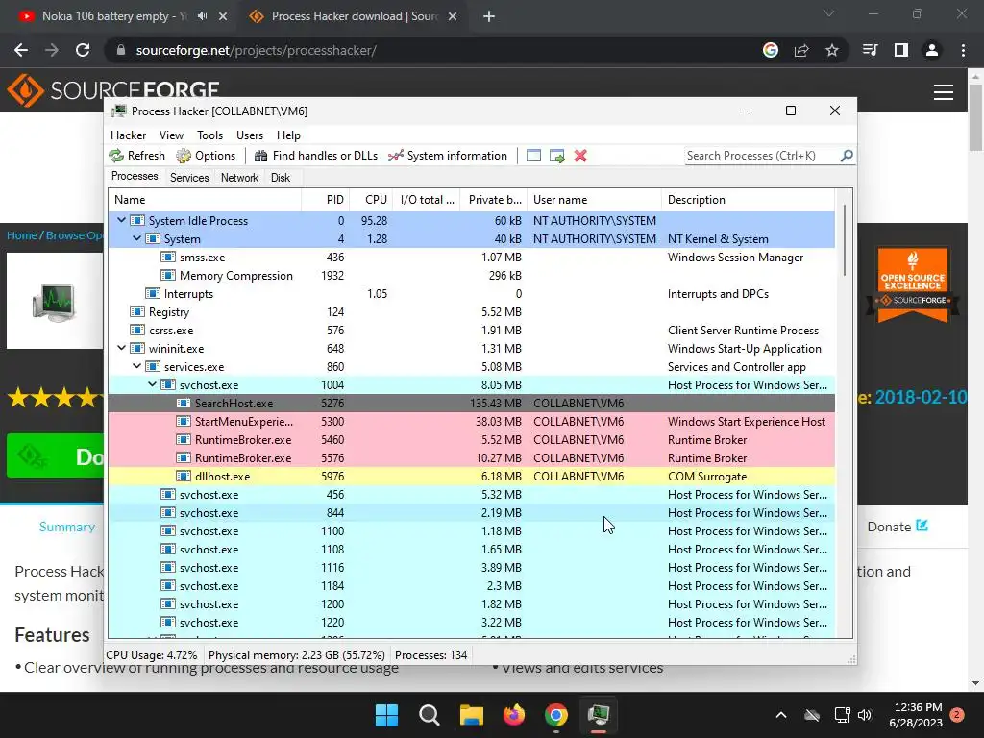Sort processes by CPU column
Image resolution: width=984 pixels, height=738 pixels.
click(x=372, y=200)
